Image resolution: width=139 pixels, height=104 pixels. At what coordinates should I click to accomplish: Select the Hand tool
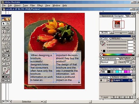(4, 63)
